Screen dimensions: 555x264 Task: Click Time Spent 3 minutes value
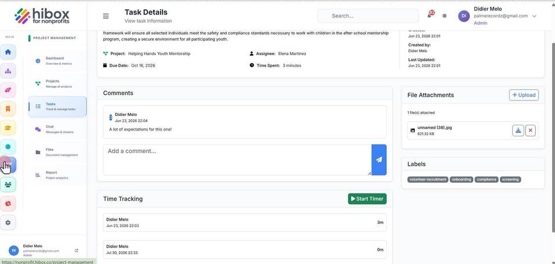[x=292, y=66]
